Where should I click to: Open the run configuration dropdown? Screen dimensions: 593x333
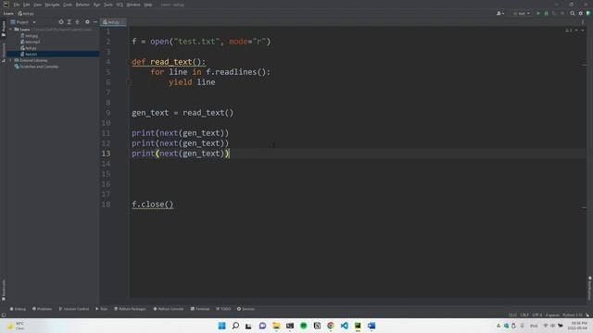click(x=522, y=13)
